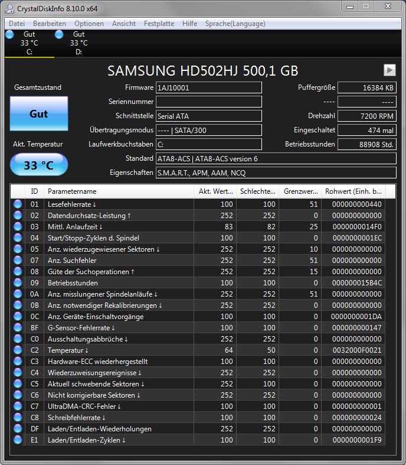Click status icon of Laden/Entladen-Wiederholungen row
The image size is (406, 465).
coord(18,429)
